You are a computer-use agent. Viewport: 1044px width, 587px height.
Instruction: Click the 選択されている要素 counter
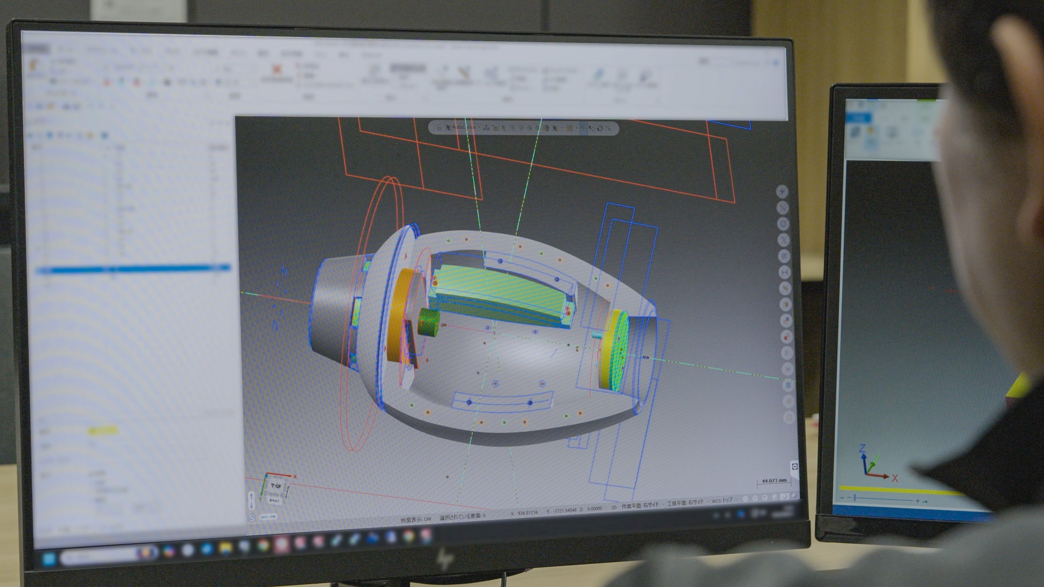pyautogui.click(x=462, y=516)
